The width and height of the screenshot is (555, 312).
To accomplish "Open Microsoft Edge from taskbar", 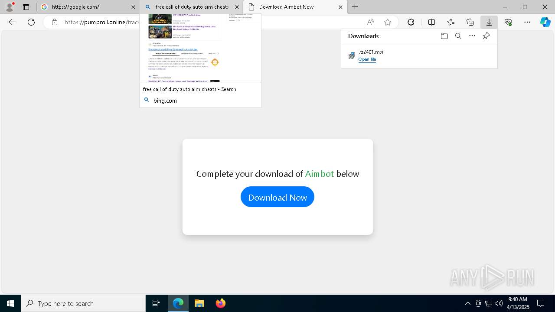I will (x=178, y=303).
